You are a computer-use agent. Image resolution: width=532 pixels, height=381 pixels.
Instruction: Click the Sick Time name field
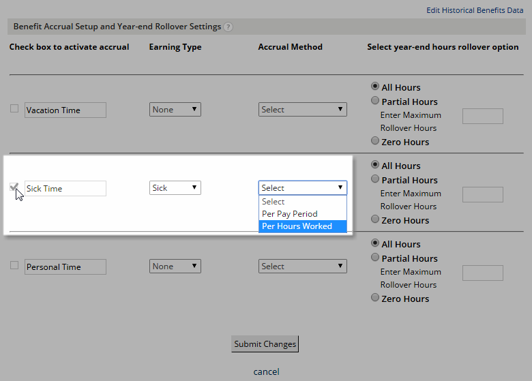coord(65,189)
